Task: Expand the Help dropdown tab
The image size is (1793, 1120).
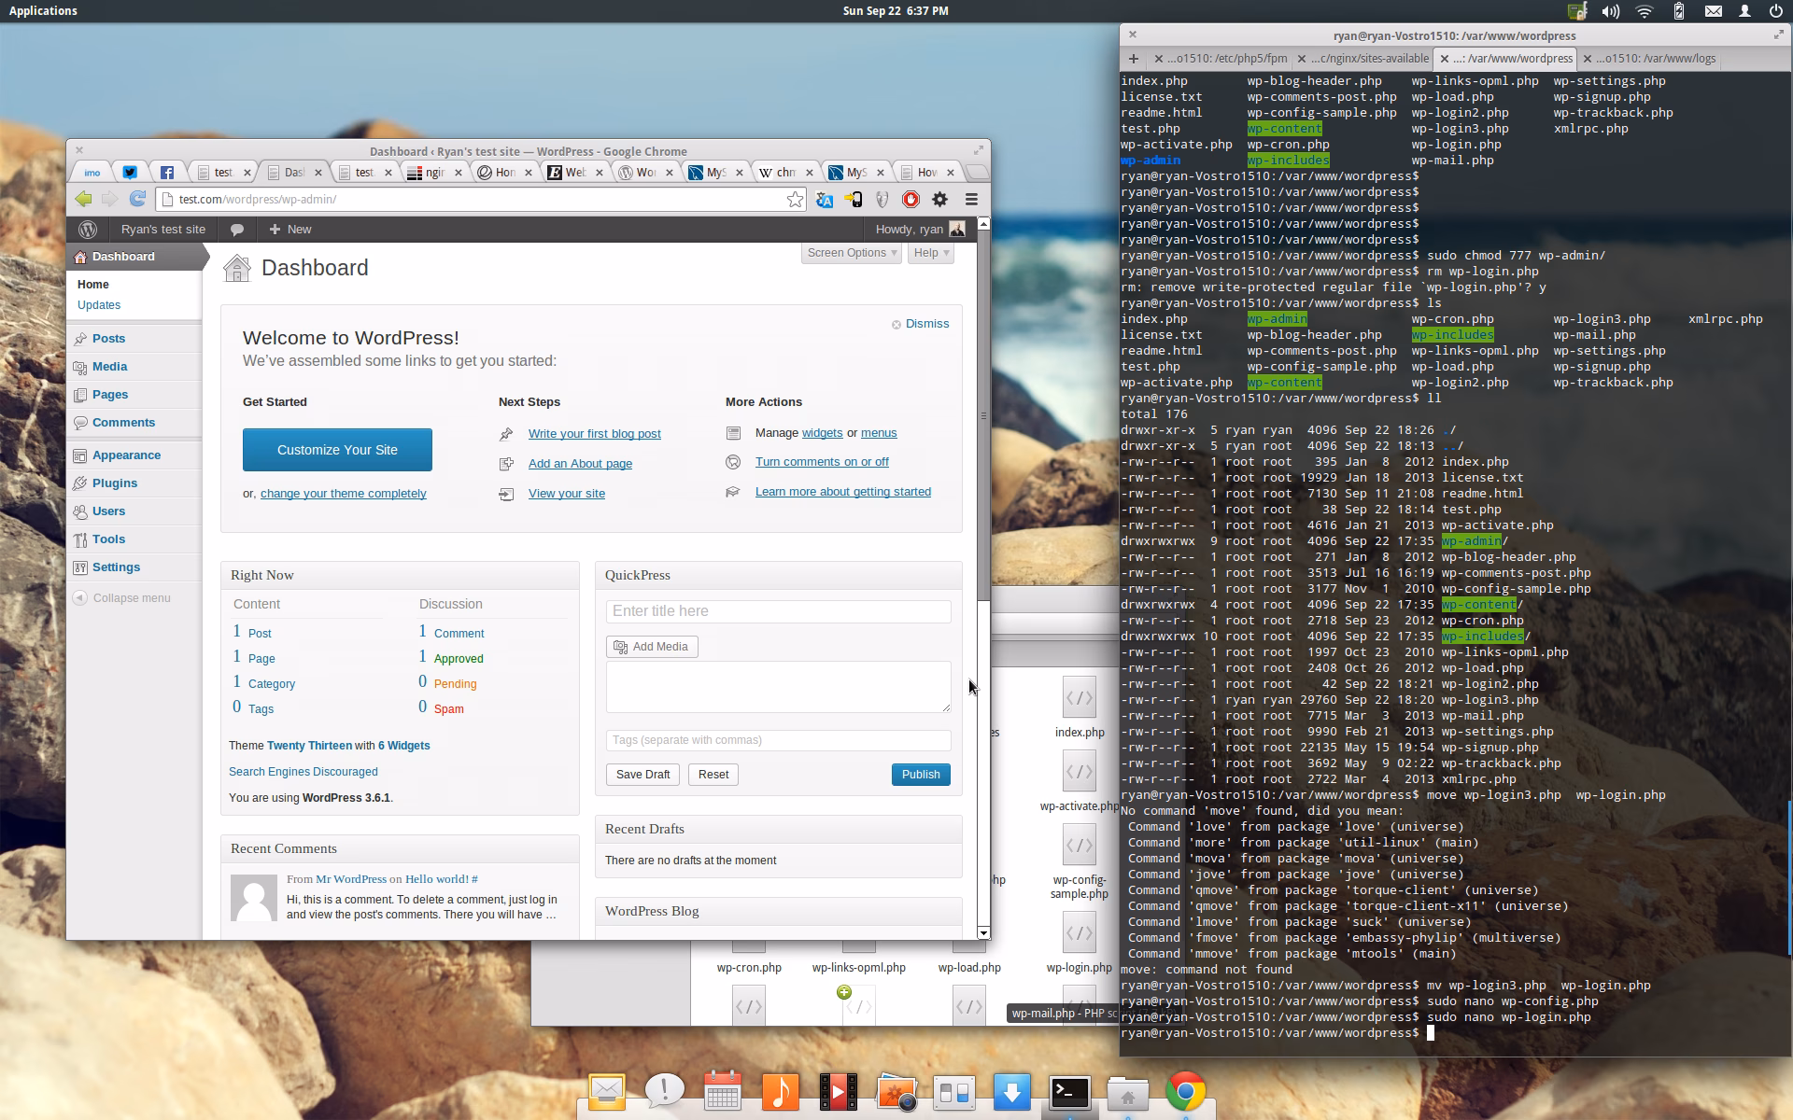Action: tap(930, 253)
